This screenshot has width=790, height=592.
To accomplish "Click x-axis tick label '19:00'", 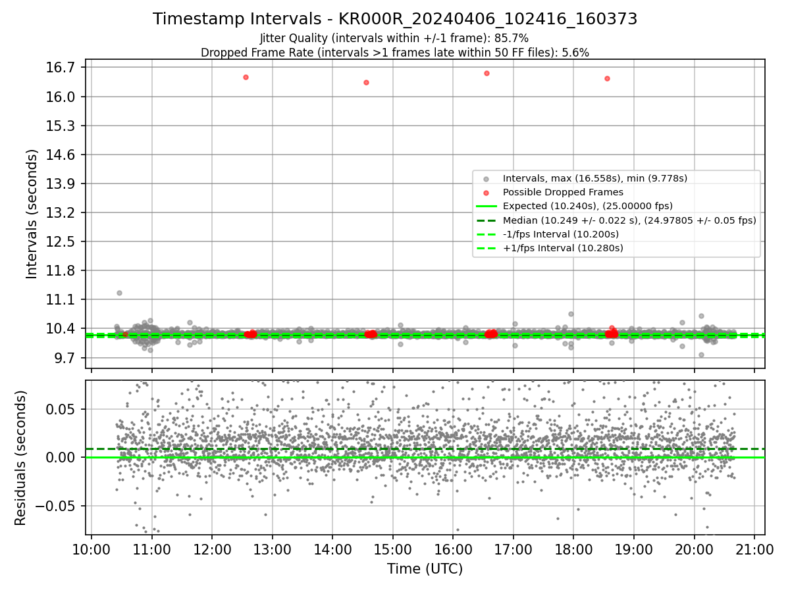I will coord(634,549).
